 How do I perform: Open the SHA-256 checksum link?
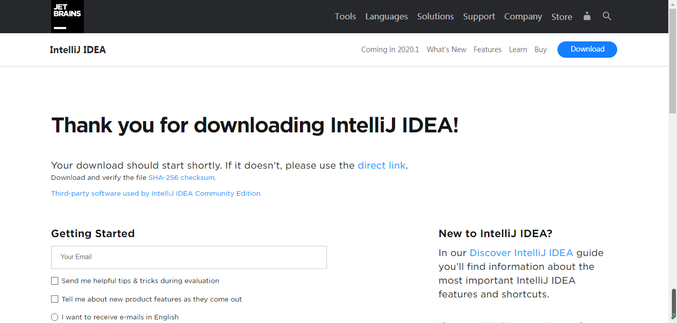(181, 178)
